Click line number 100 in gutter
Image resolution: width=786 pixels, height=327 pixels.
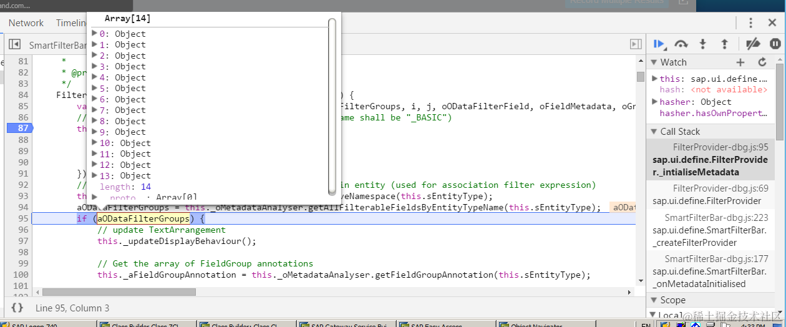[x=21, y=275]
